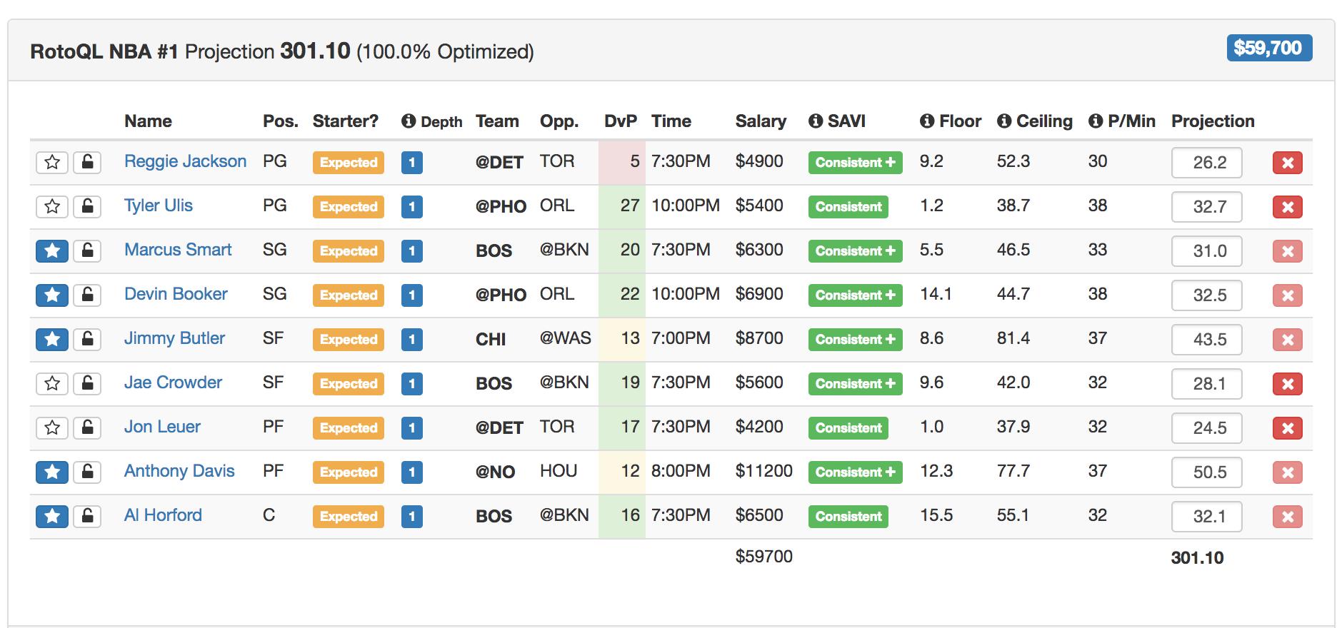Open Jae Crowder's player link
1337x628 pixels.
coord(173,383)
